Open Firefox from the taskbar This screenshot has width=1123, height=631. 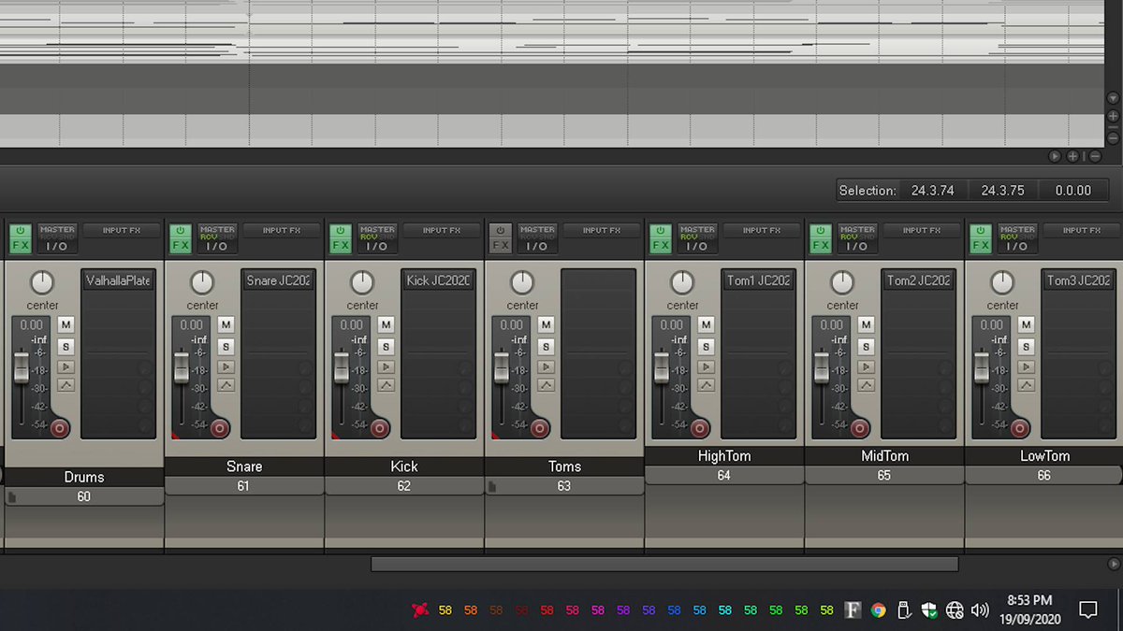point(853,609)
